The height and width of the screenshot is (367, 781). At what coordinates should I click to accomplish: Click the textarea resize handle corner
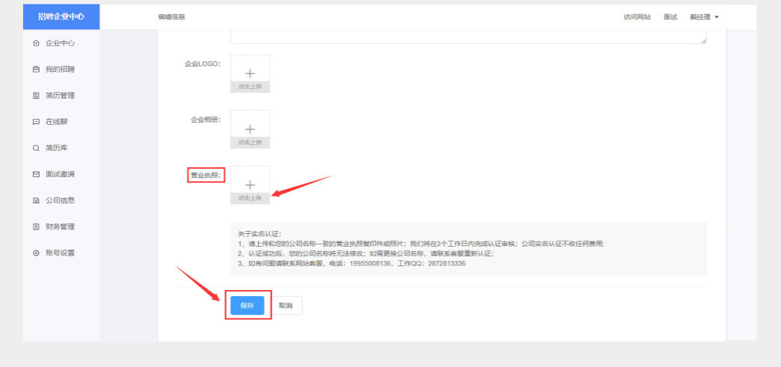tap(703, 42)
